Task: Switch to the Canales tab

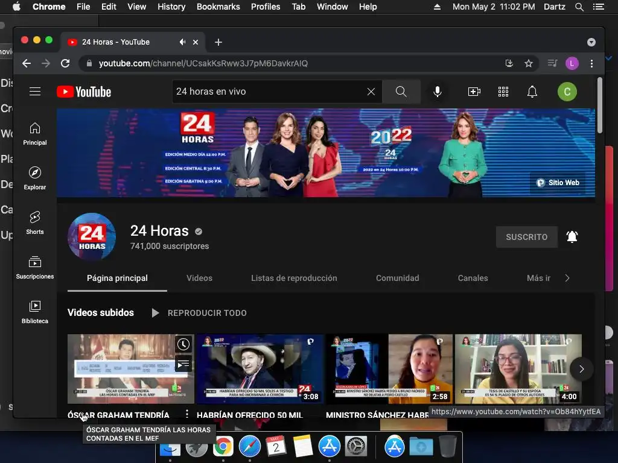Action: pos(473,279)
